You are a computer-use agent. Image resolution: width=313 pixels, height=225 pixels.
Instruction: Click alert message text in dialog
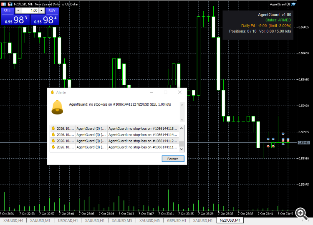pos(120,104)
